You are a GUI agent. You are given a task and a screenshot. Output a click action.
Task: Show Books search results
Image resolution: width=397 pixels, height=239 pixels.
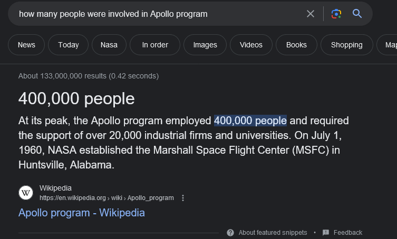click(296, 45)
